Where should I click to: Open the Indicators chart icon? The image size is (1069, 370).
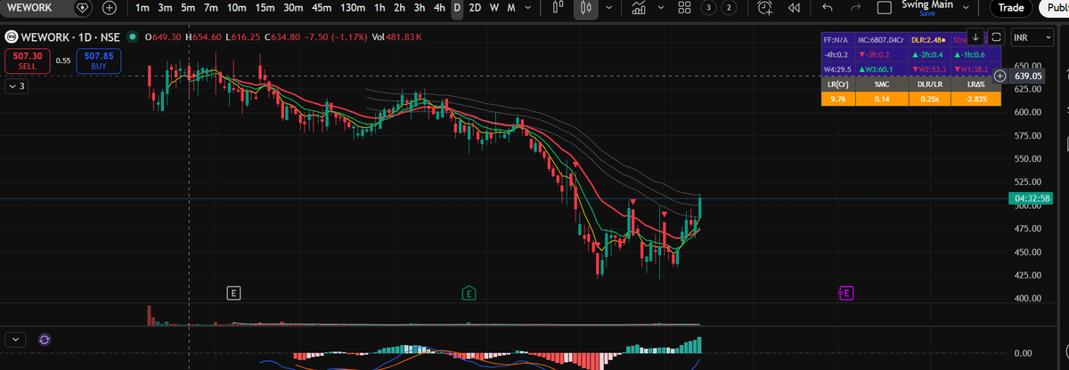coord(639,8)
